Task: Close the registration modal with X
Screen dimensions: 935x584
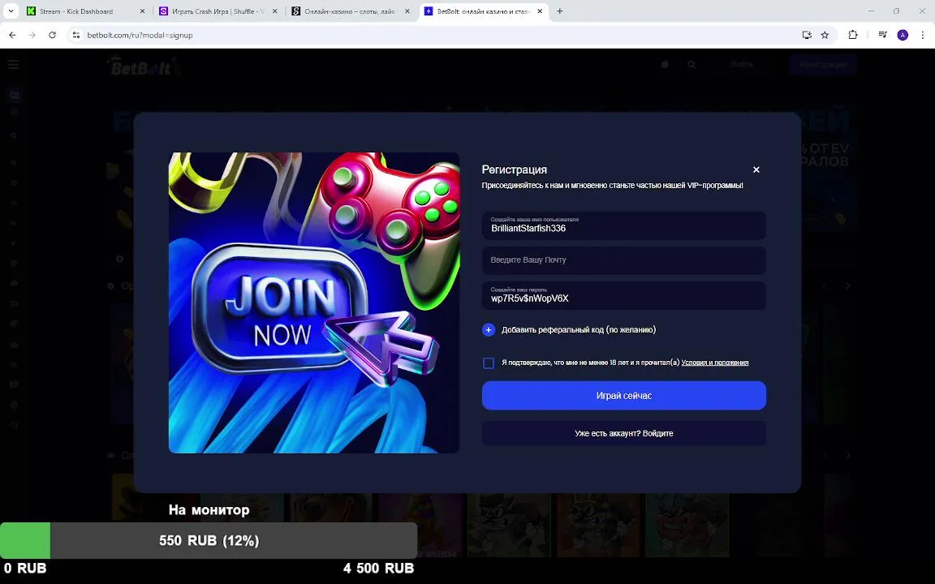Action: [x=756, y=170]
